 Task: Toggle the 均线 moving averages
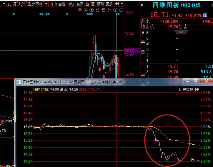(71, 4)
